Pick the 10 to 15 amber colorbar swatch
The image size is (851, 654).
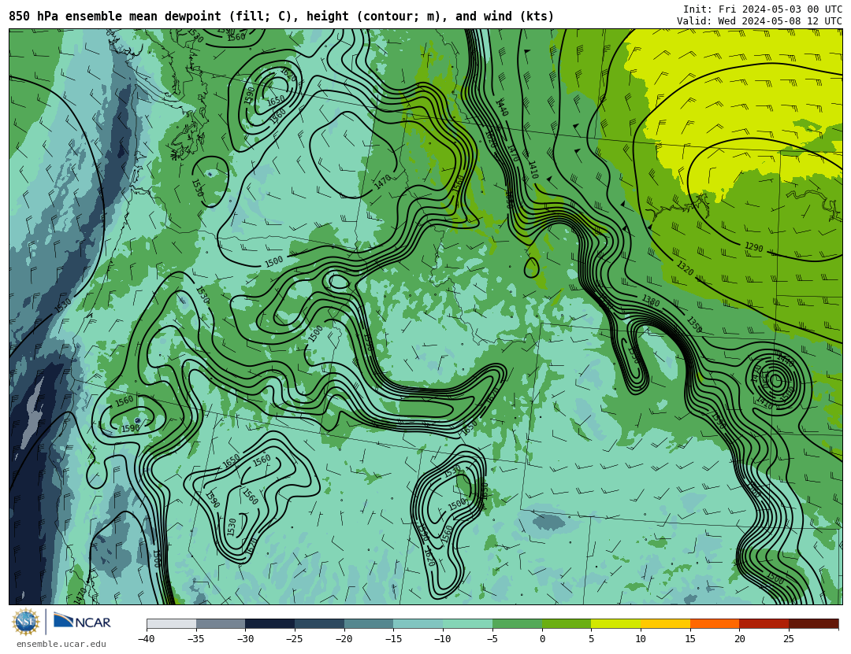pyautogui.click(x=665, y=623)
